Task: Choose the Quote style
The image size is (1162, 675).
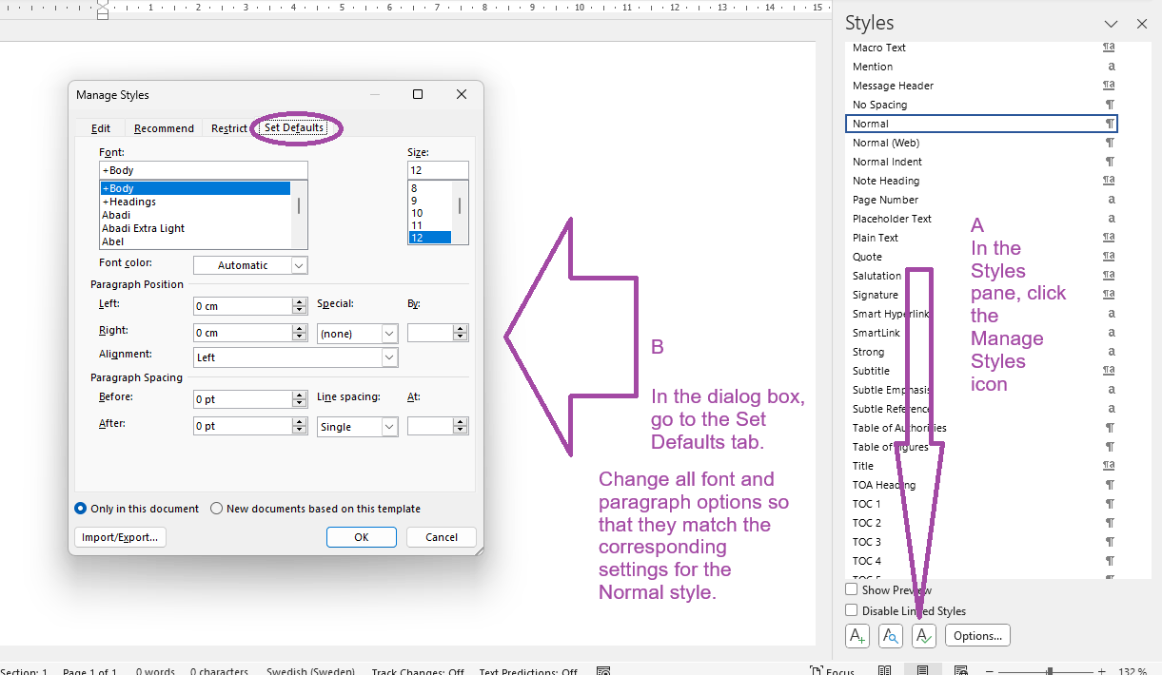Action: point(981,257)
